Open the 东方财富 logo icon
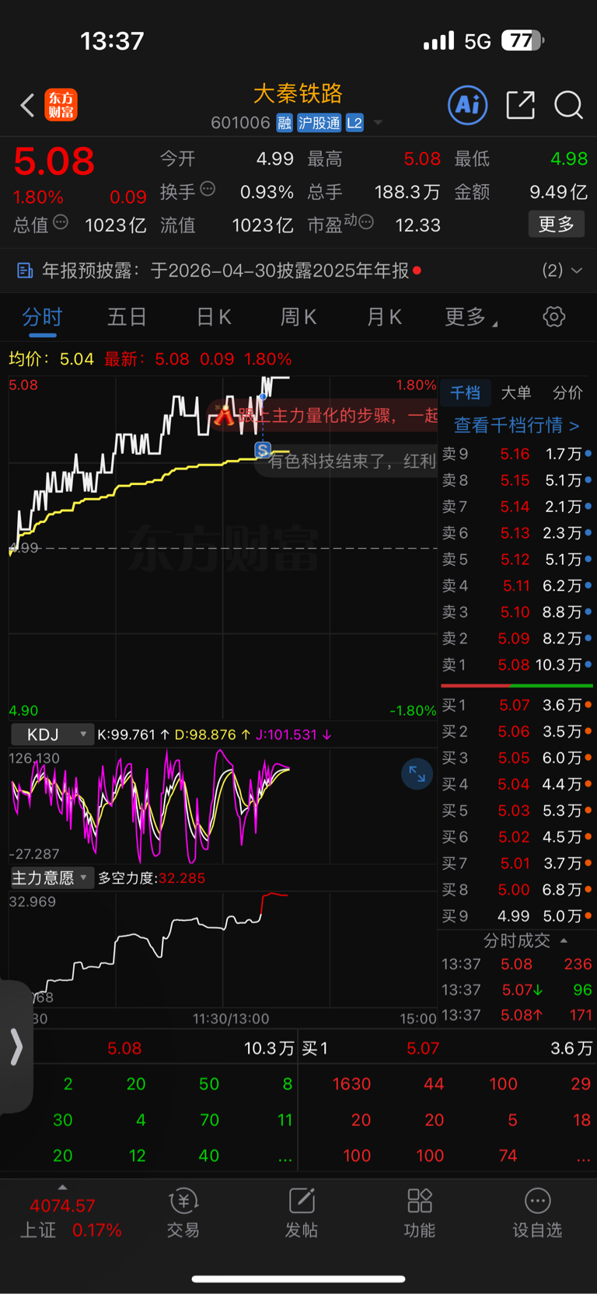Viewport: 597px width, 1294px height. [x=61, y=105]
